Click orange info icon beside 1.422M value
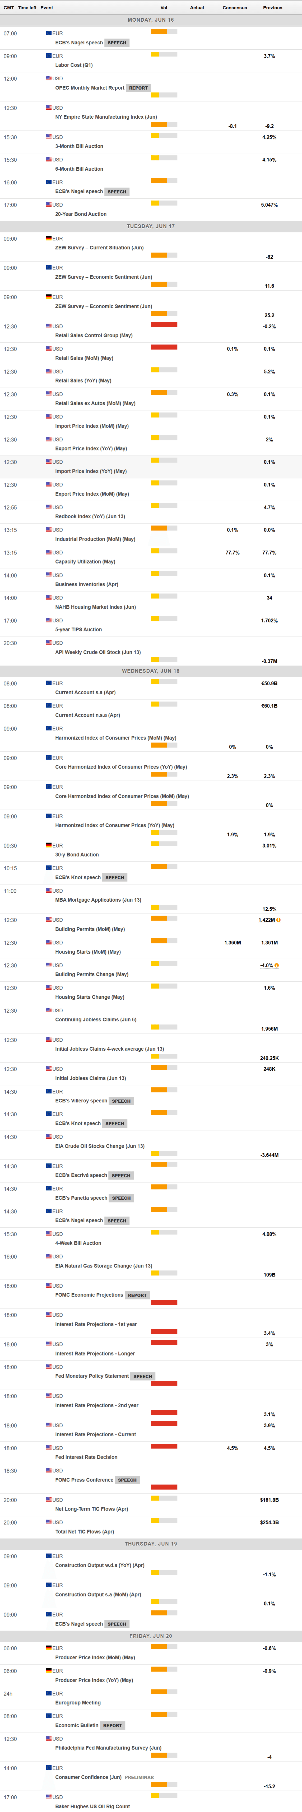The width and height of the screenshot is (302, 1812). coord(278,920)
